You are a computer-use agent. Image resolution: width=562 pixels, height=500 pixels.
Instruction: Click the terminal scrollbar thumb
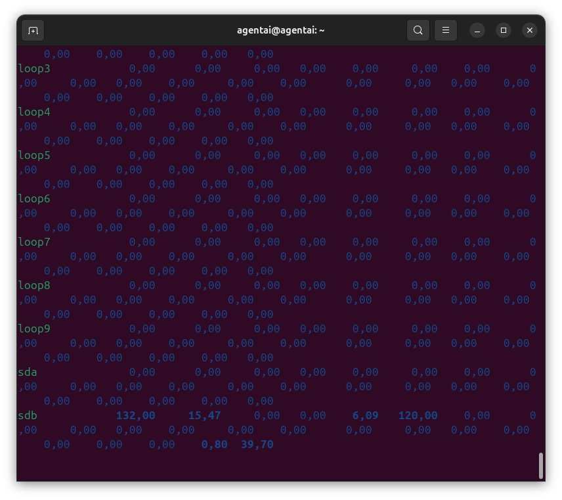540,465
